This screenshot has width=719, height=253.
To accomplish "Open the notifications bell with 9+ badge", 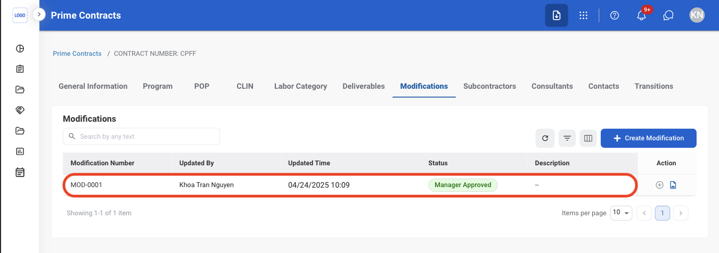I will tap(642, 15).
